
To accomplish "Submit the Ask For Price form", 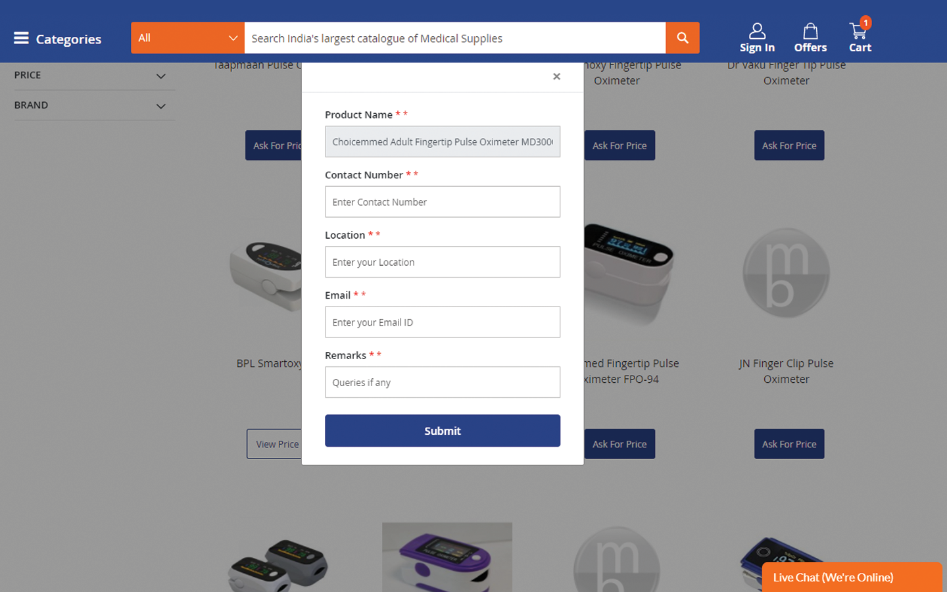I will tap(443, 431).
